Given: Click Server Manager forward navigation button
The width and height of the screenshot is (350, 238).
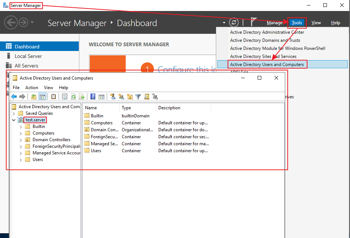Looking at the screenshot, I should [23, 22].
